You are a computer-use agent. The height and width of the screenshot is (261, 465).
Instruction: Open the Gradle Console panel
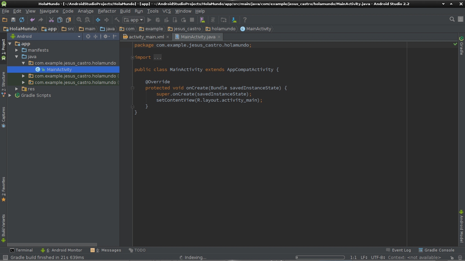tap(436, 250)
